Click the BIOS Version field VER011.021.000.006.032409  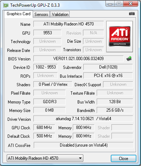pyautogui.click(x=78, y=59)
